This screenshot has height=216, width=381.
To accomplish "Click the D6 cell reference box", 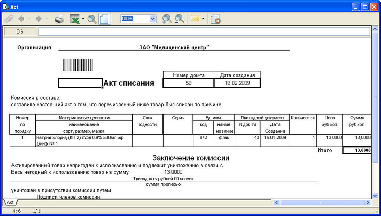I will coord(20,32).
